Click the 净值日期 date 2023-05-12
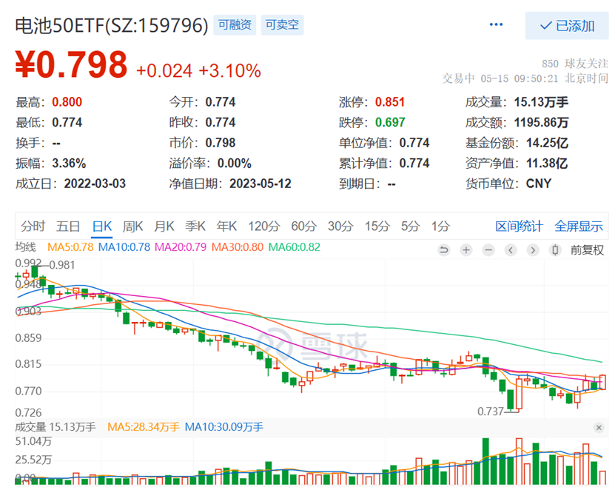 click(261, 184)
